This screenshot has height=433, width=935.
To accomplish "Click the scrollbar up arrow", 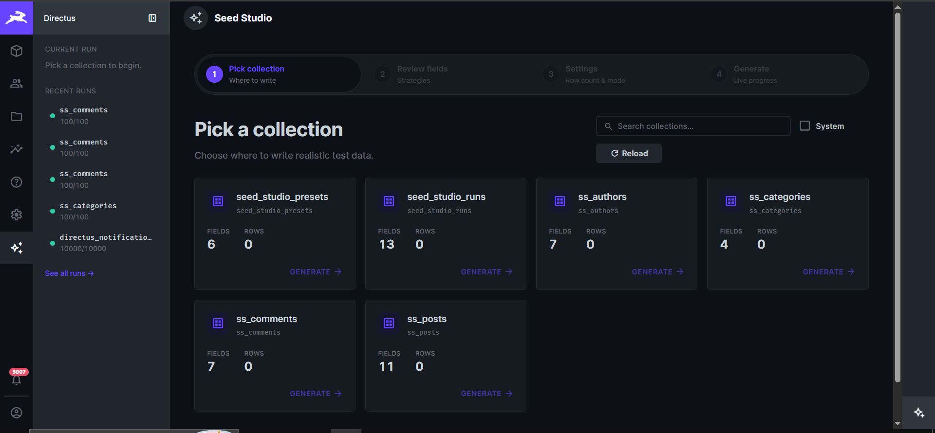I will click(898, 7).
